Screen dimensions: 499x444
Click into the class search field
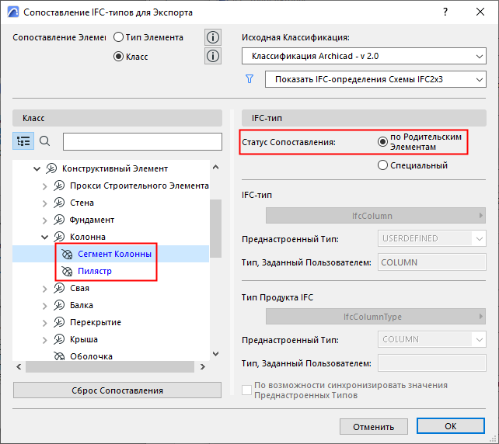142,141
